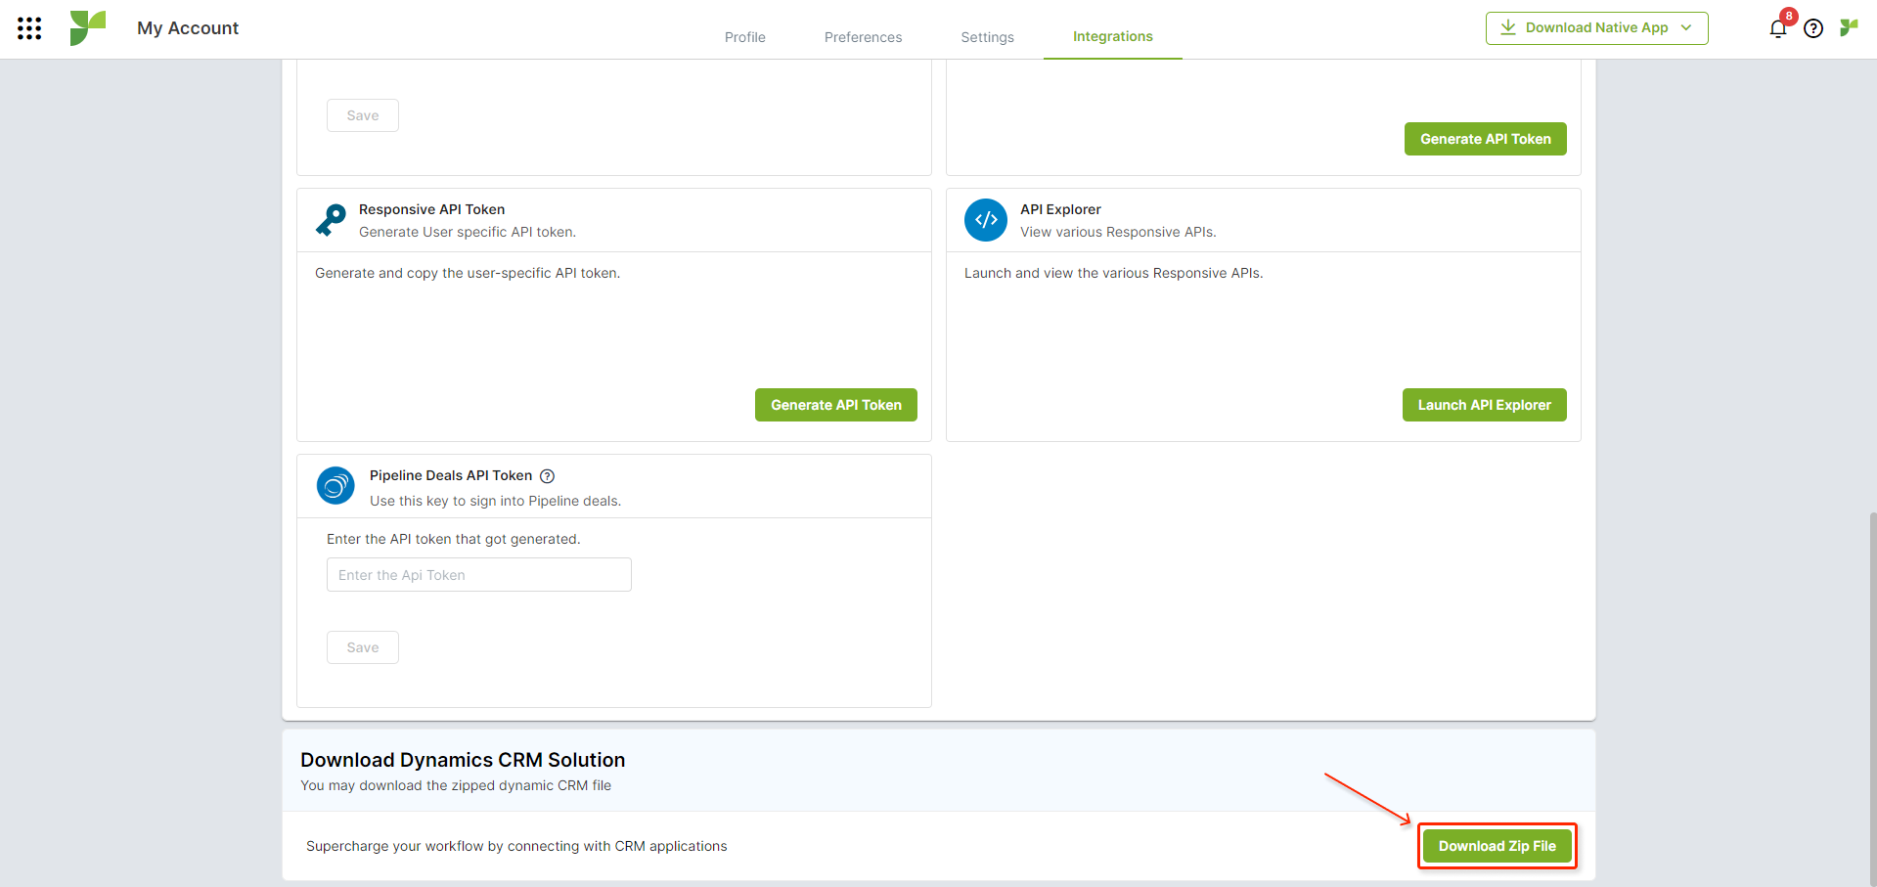Focus the Enter the Api Token field
Screen dimensions: 1877x887
[479, 575]
